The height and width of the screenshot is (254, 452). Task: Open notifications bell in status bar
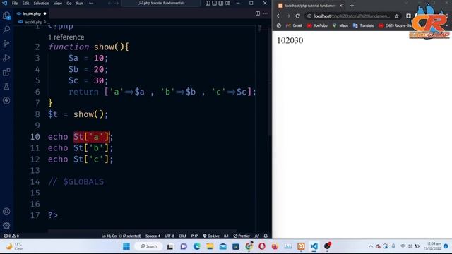266,236
